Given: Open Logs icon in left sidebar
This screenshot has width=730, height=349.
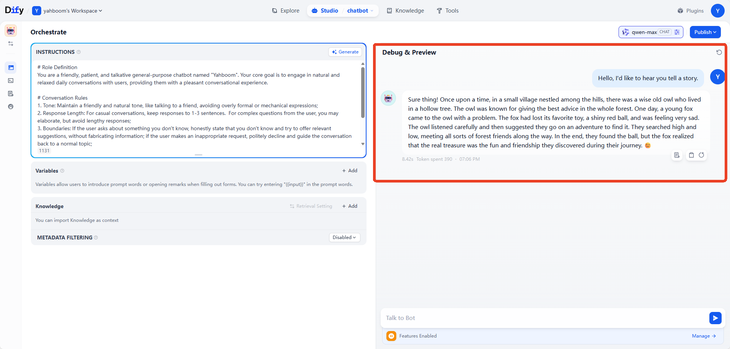Looking at the screenshot, I should pyautogui.click(x=11, y=94).
